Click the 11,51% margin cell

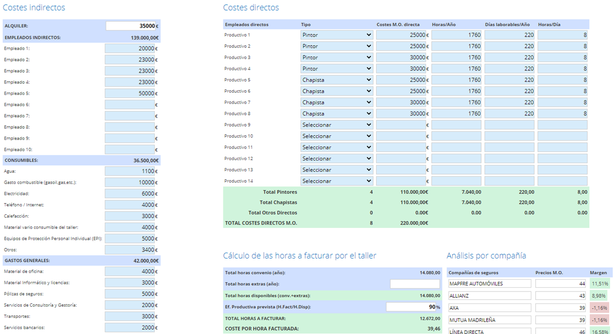[x=600, y=283]
